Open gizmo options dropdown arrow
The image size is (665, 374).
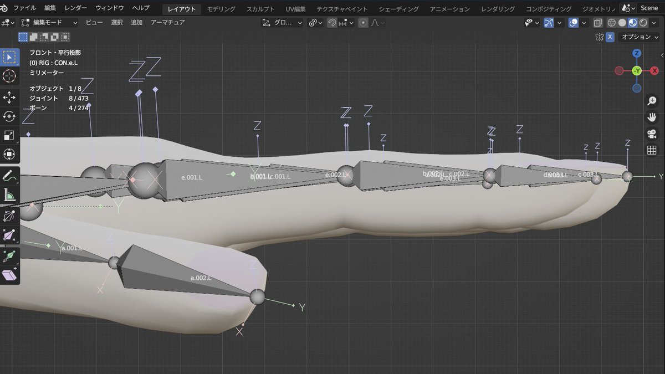click(559, 23)
